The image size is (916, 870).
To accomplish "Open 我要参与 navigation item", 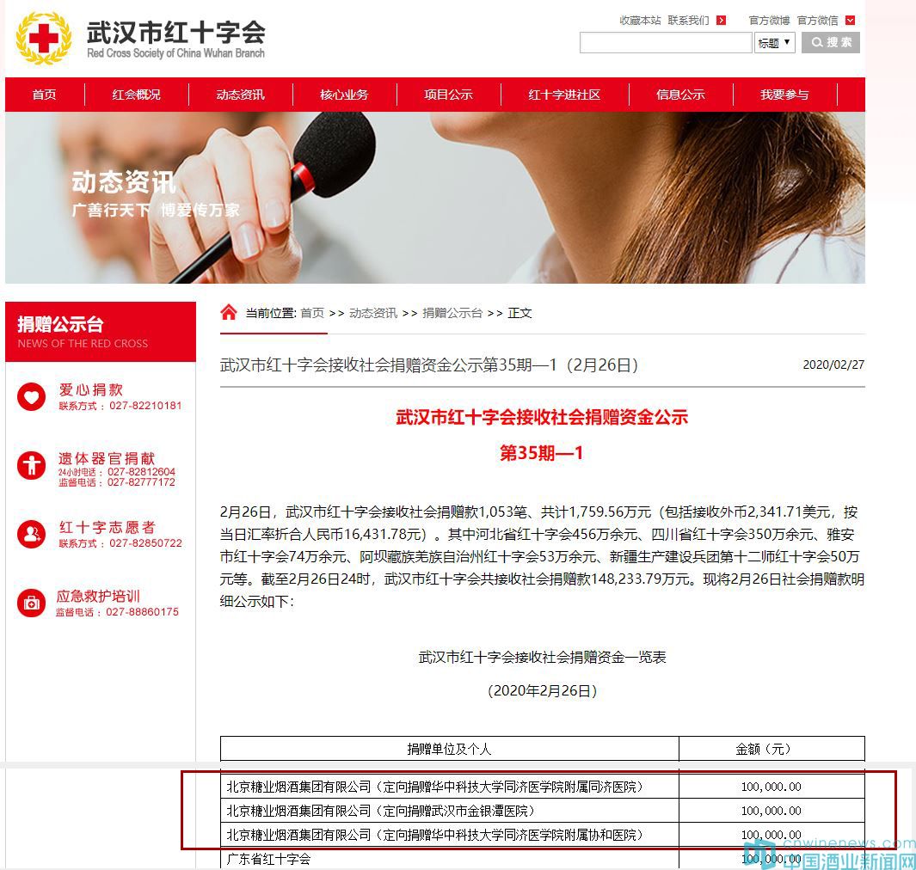I will 784,95.
